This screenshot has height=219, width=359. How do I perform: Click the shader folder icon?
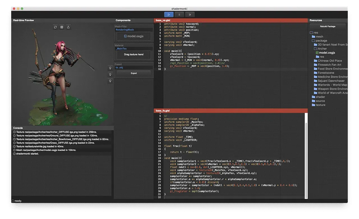coord(314,97)
